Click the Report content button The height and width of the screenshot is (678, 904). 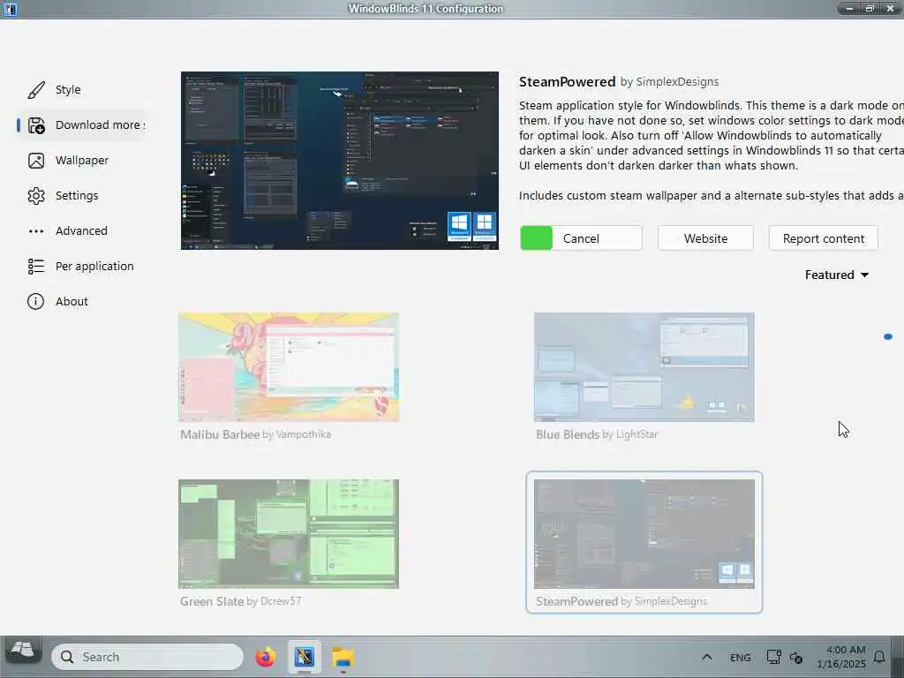[x=824, y=238]
